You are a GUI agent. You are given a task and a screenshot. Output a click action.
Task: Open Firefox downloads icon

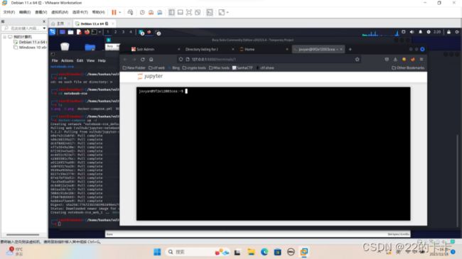click(x=395, y=60)
